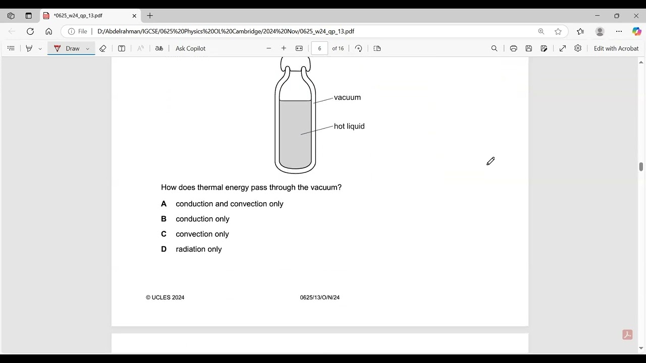The height and width of the screenshot is (363, 646).
Task: Select the Highlight tool
Action: pyautogui.click(x=29, y=48)
